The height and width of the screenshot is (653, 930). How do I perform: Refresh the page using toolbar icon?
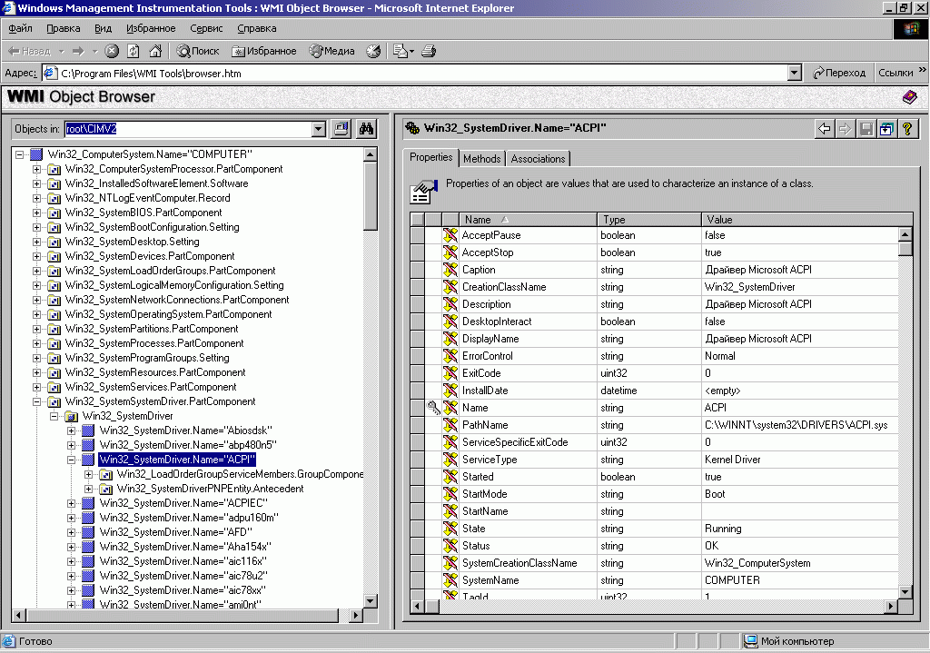134,51
